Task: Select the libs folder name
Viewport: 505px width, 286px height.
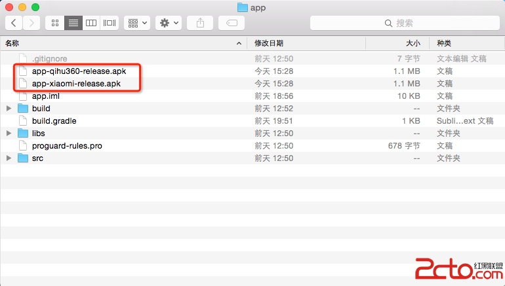Action: 38,134
